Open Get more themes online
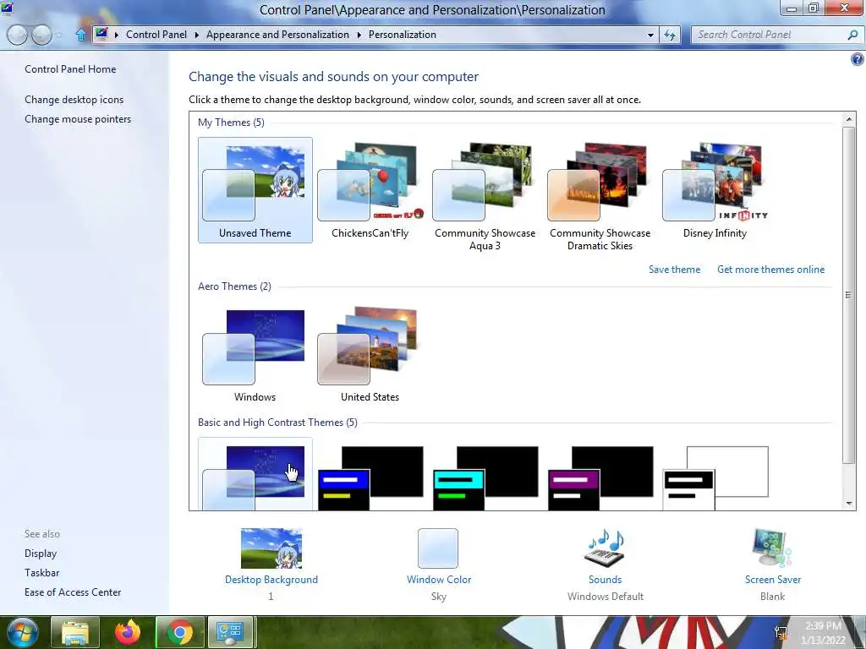The image size is (866, 649). click(771, 270)
